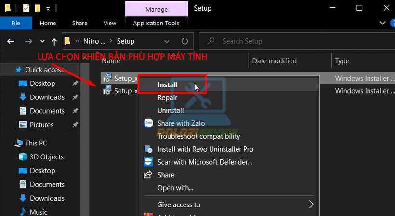Choose Install from the context menu

(x=168, y=85)
